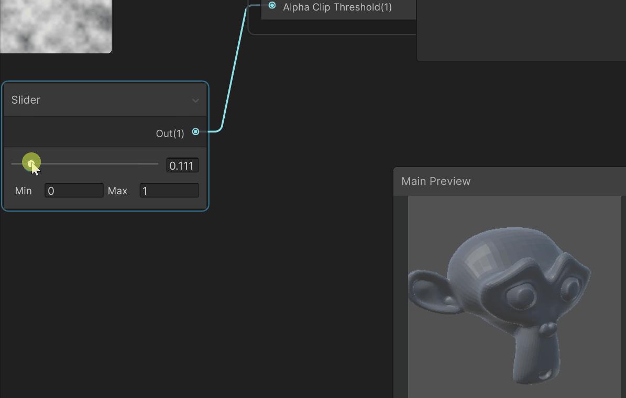Viewport: 626px width, 398px height.
Task: Click the Min value field labeled 0
Action: pyautogui.click(x=73, y=191)
